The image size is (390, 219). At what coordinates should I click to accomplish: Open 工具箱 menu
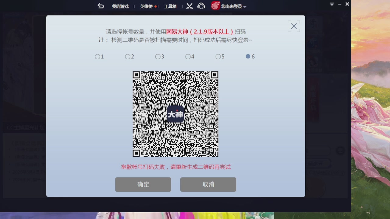[170, 6]
